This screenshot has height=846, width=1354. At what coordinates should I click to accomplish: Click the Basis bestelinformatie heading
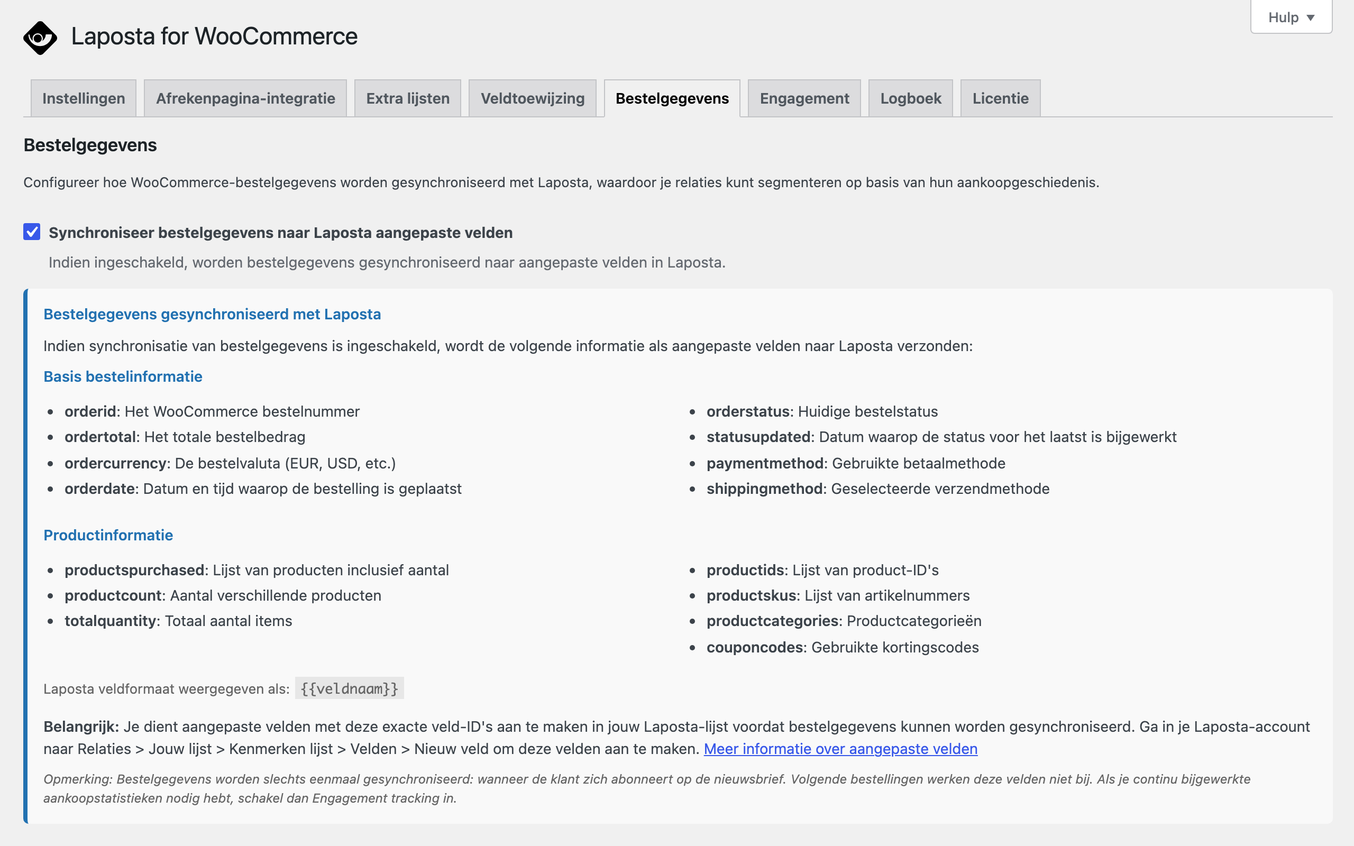click(123, 376)
